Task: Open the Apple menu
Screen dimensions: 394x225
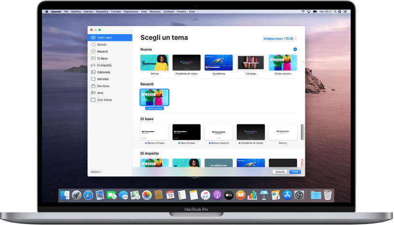Action: [x=46, y=12]
